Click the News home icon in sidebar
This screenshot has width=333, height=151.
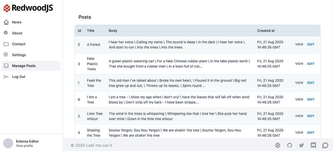coord(6,22)
